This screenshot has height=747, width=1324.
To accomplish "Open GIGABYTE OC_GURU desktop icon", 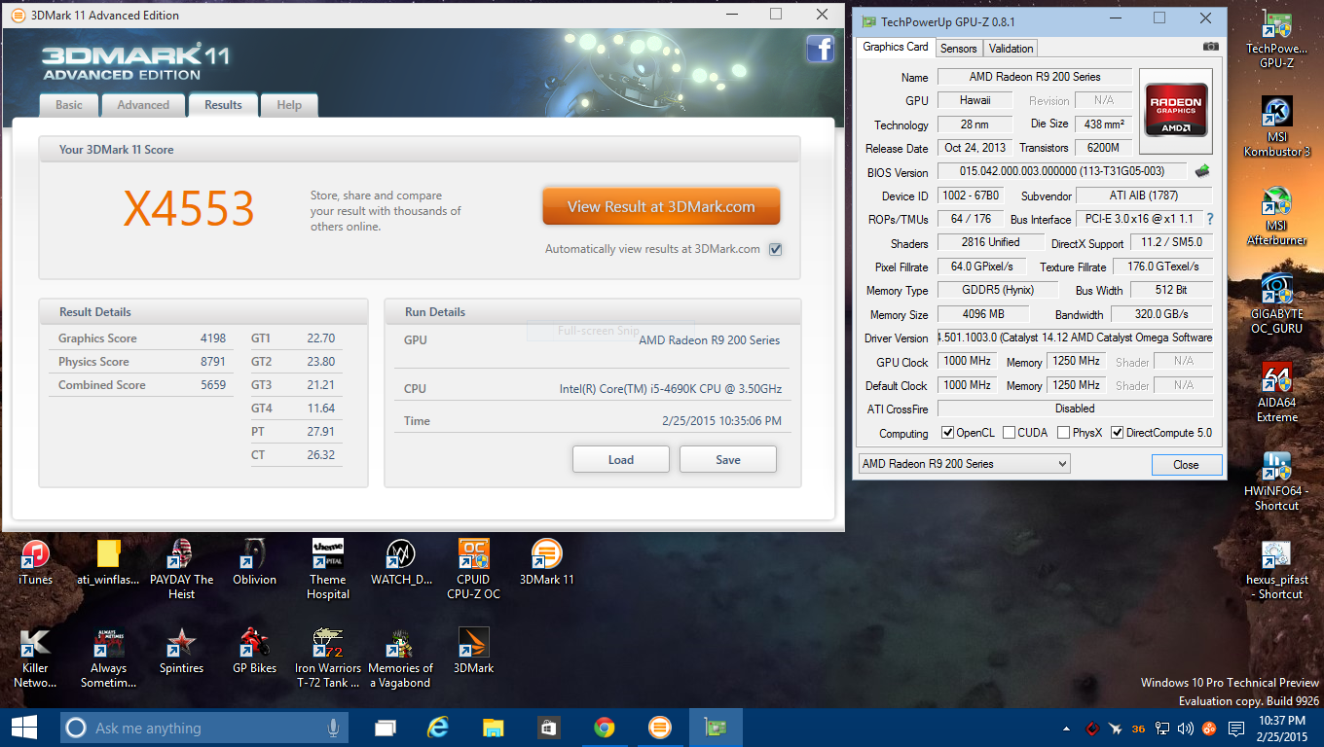I will (1276, 303).
